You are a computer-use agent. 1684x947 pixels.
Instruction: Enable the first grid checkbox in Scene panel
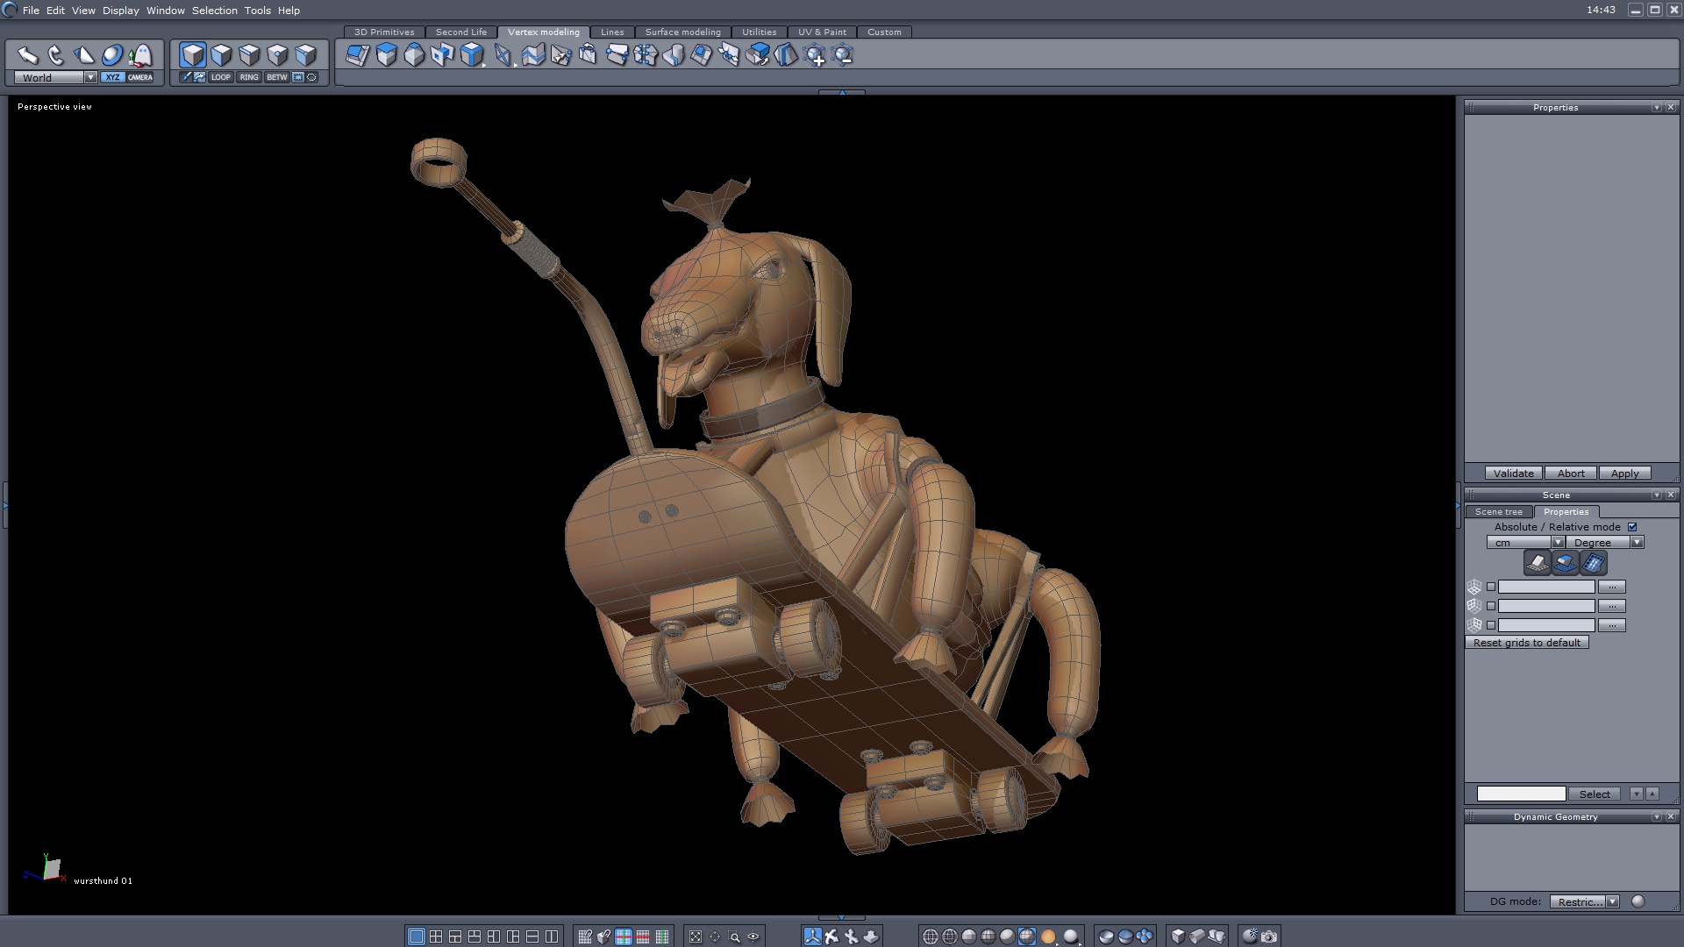pos(1491,587)
